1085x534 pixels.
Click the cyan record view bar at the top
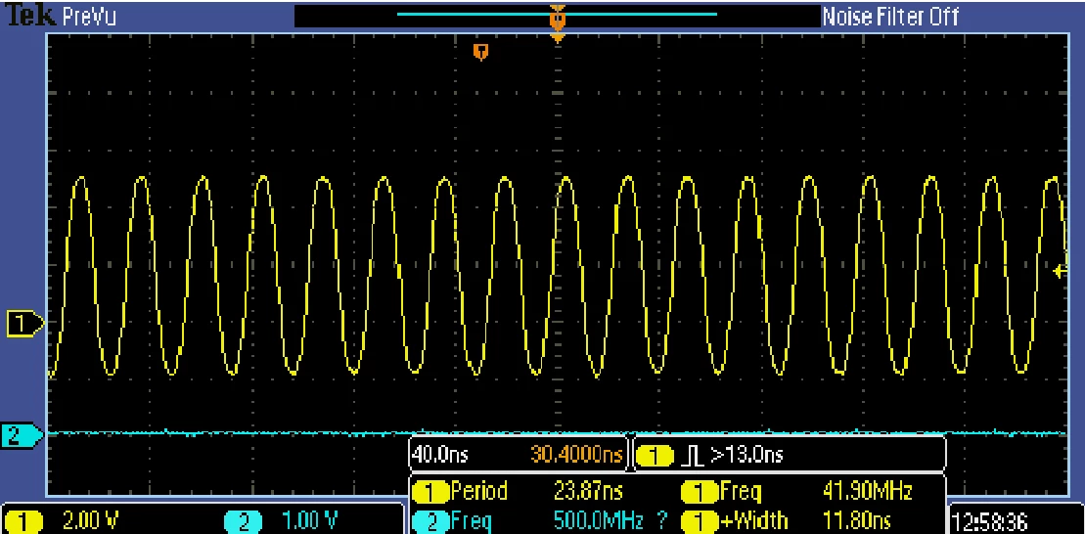pos(557,13)
